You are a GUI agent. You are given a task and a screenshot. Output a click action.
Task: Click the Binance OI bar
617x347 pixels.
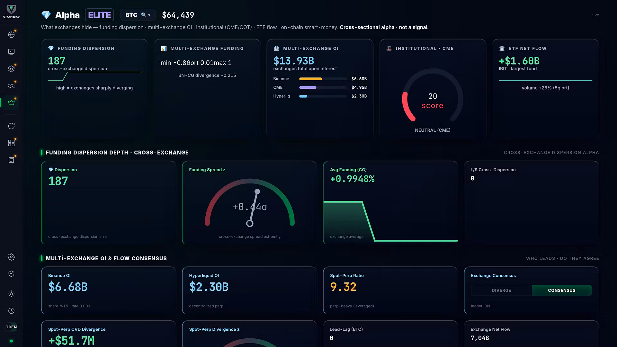click(x=323, y=79)
